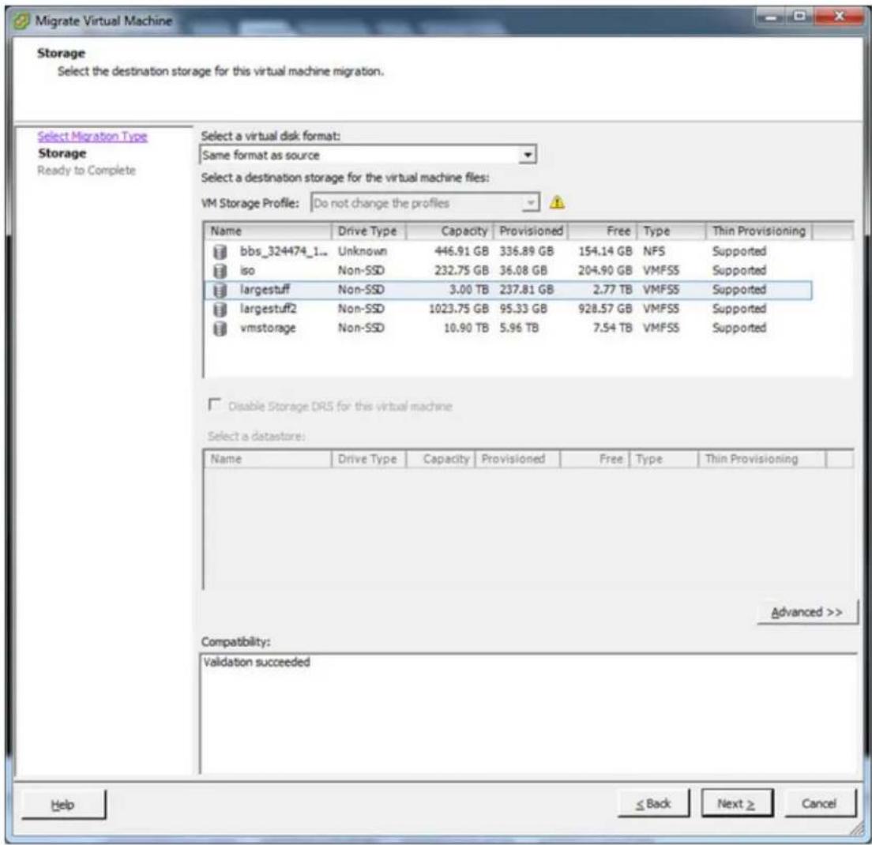Click the 204.90 GB free cell
Image resolution: width=872 pixels, height=845 pixels.
coord(605,271)
